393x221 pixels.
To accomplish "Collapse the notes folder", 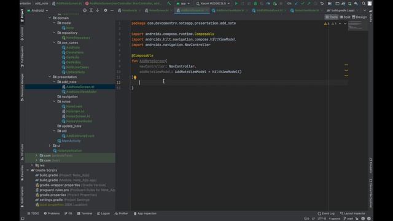I will click(x=54, y=101).
